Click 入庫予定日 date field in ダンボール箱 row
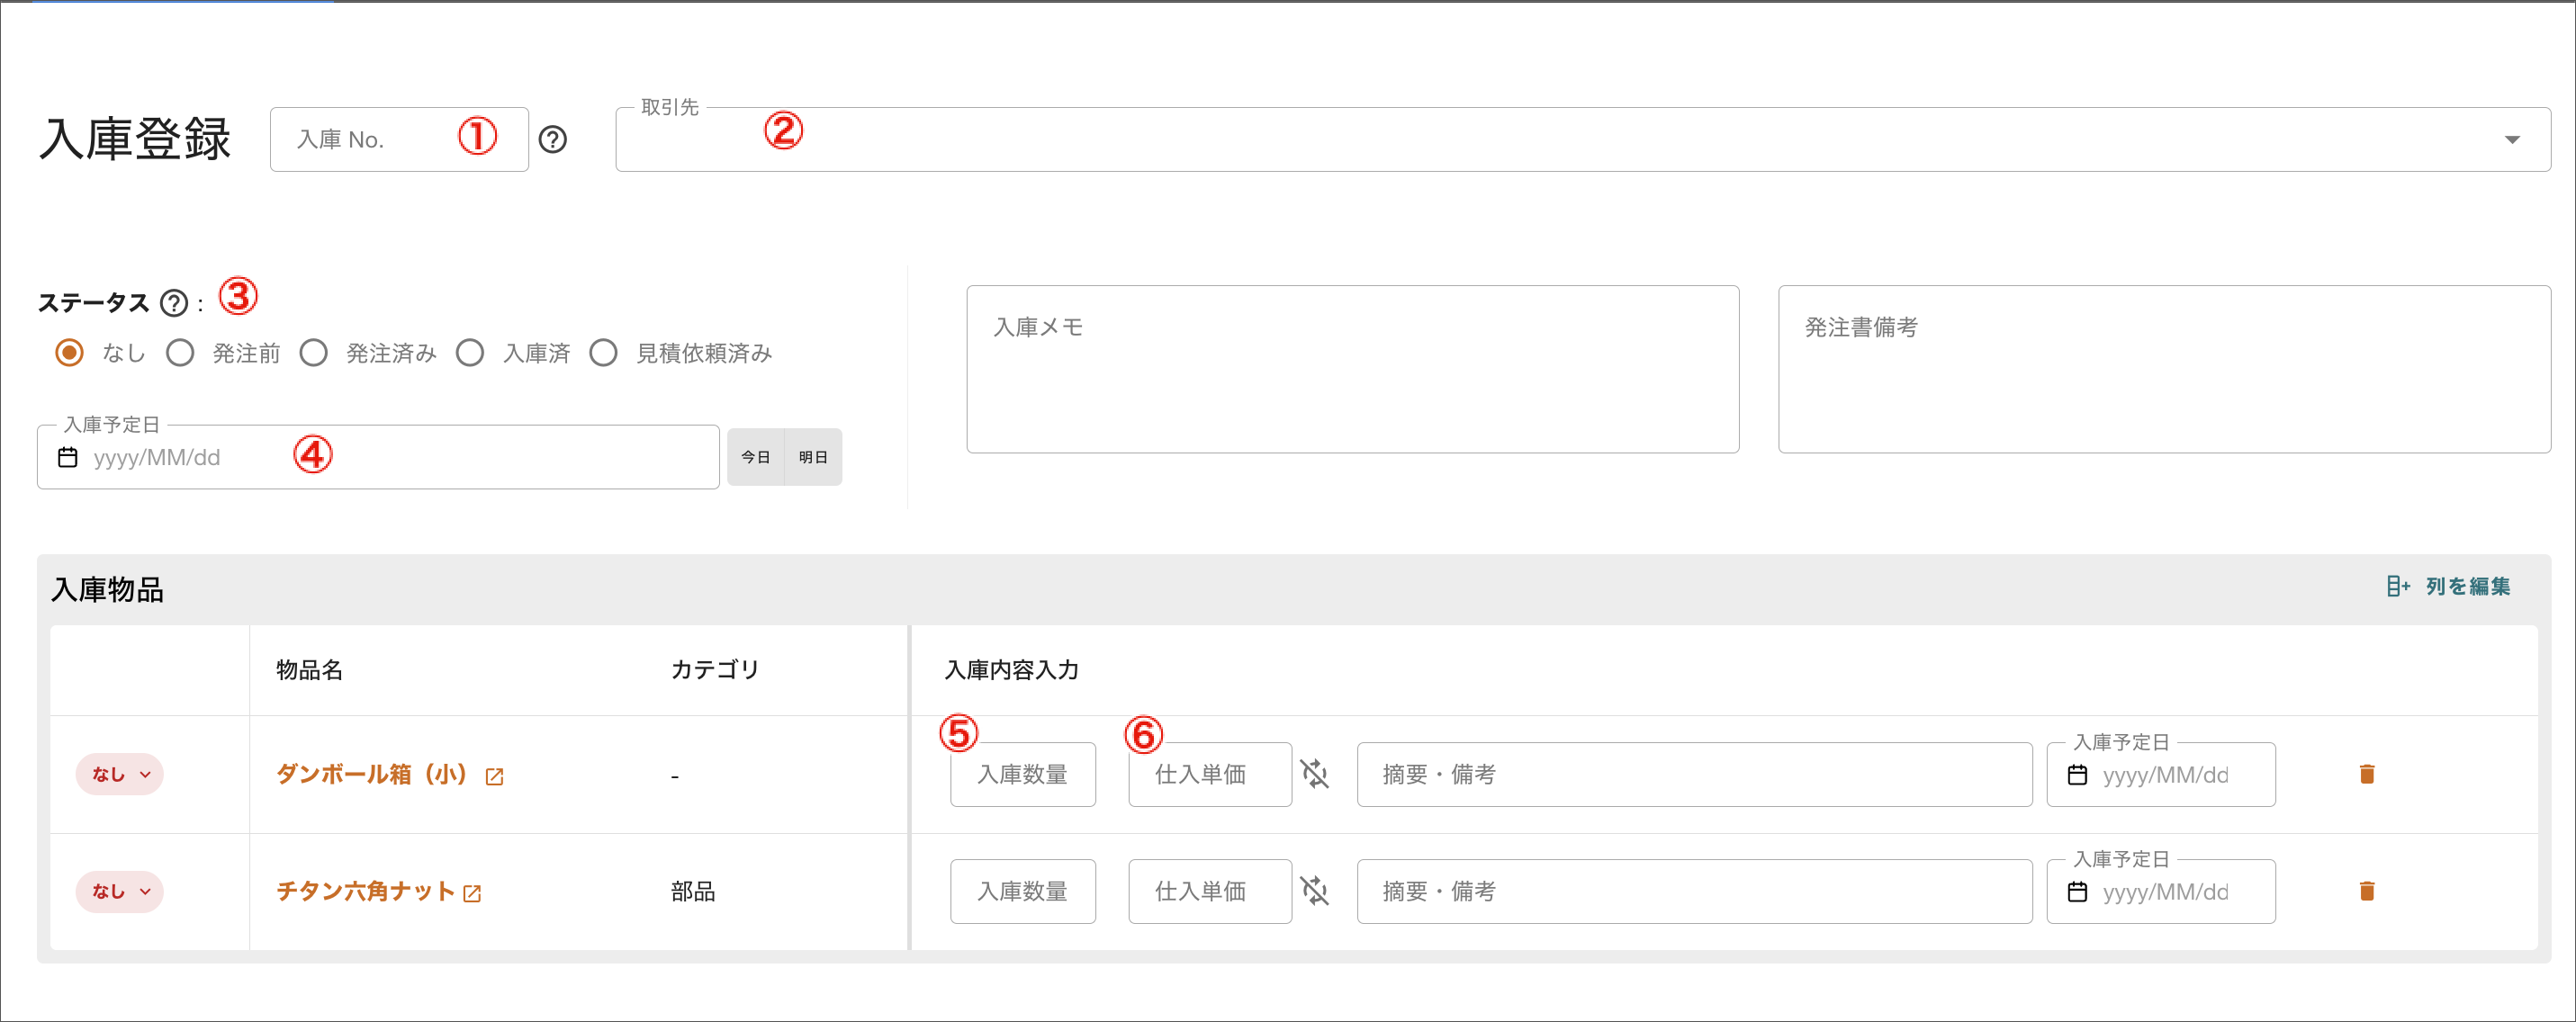 click(x=2161, y=774)
